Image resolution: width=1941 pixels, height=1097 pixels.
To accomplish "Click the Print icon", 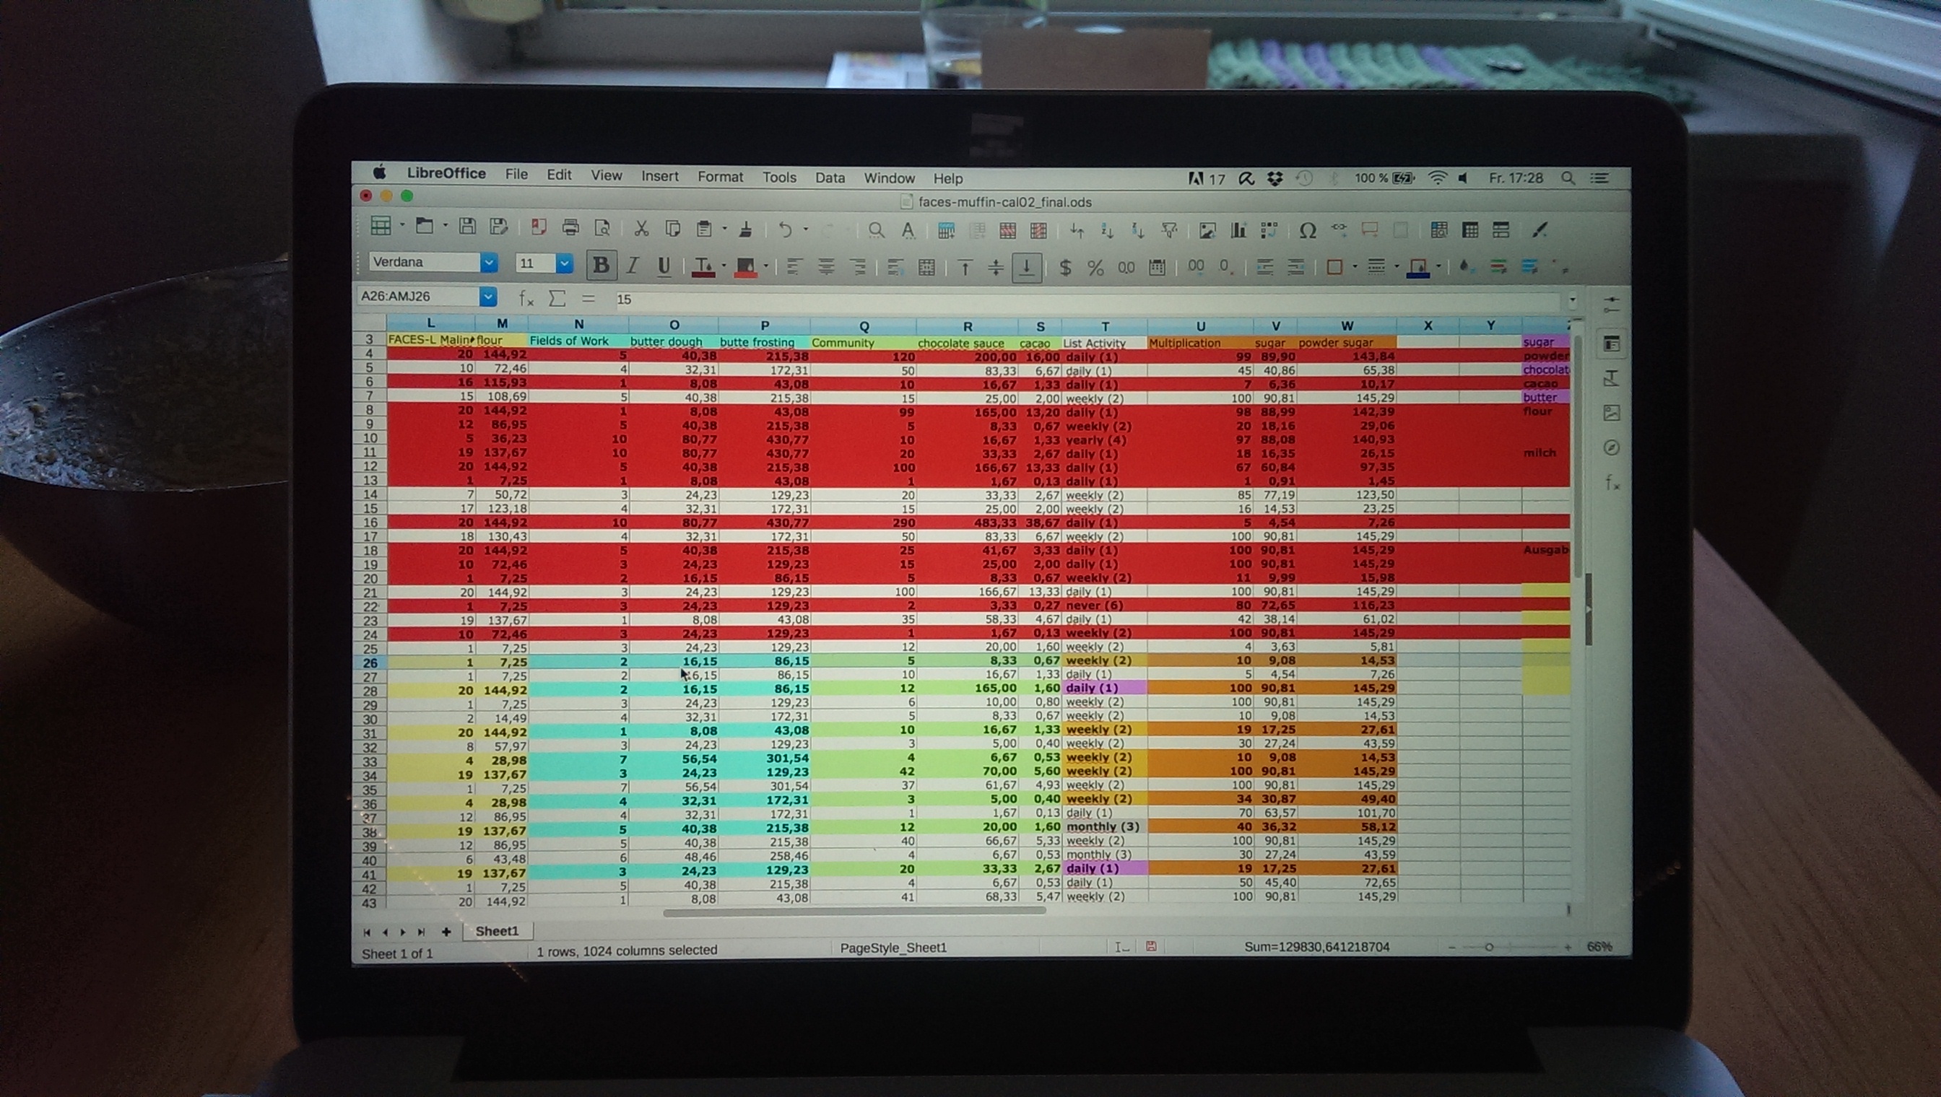I will [x=570, y=227].
